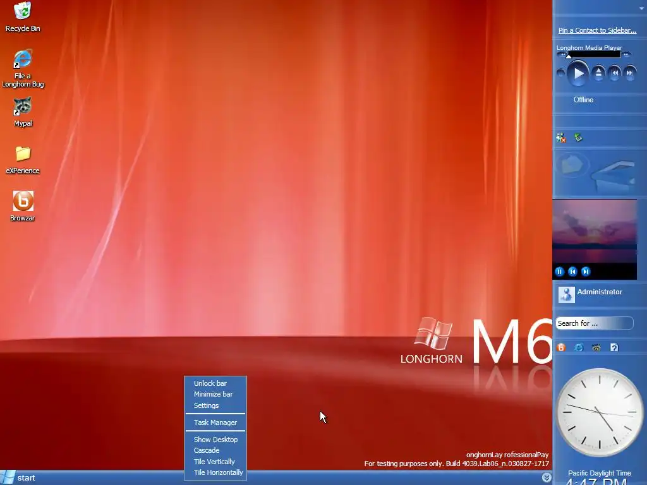
Task: Click Pin a Contact to Sidebar link
Action: (597, 30)
